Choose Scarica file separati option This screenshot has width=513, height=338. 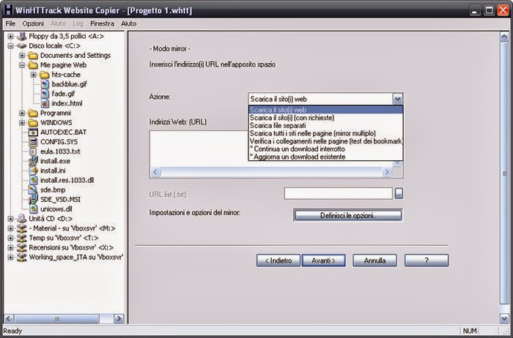click(325, 125)
